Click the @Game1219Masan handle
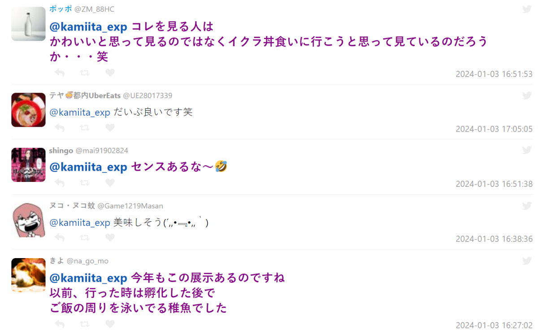 point(130,206)
